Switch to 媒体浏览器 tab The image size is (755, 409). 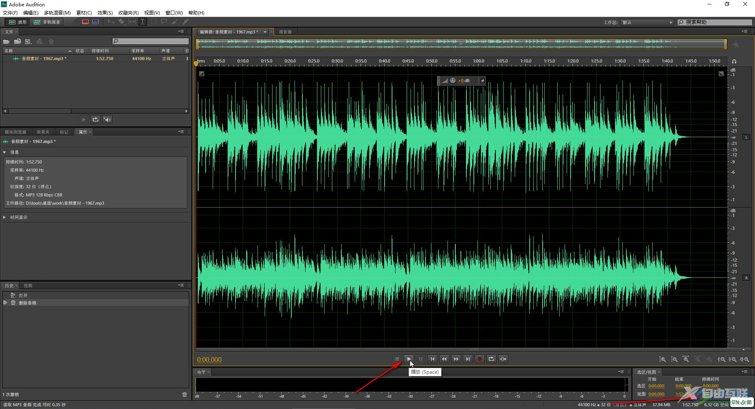tap(15, 132)
